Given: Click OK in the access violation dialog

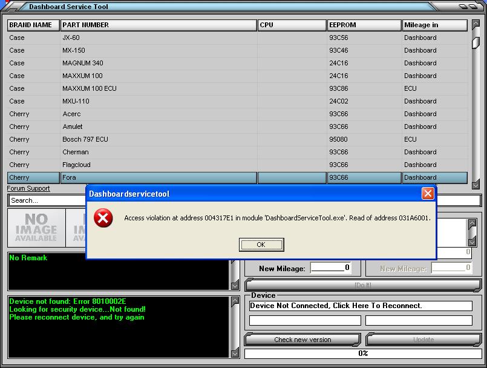Looking at the screenshot, I should (261, 245).
